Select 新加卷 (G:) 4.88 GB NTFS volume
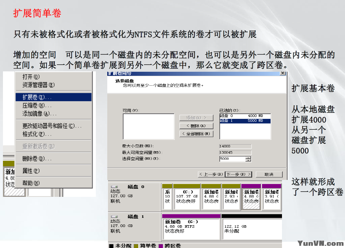This screenshot has width=345, height=248. click(191, 227)
